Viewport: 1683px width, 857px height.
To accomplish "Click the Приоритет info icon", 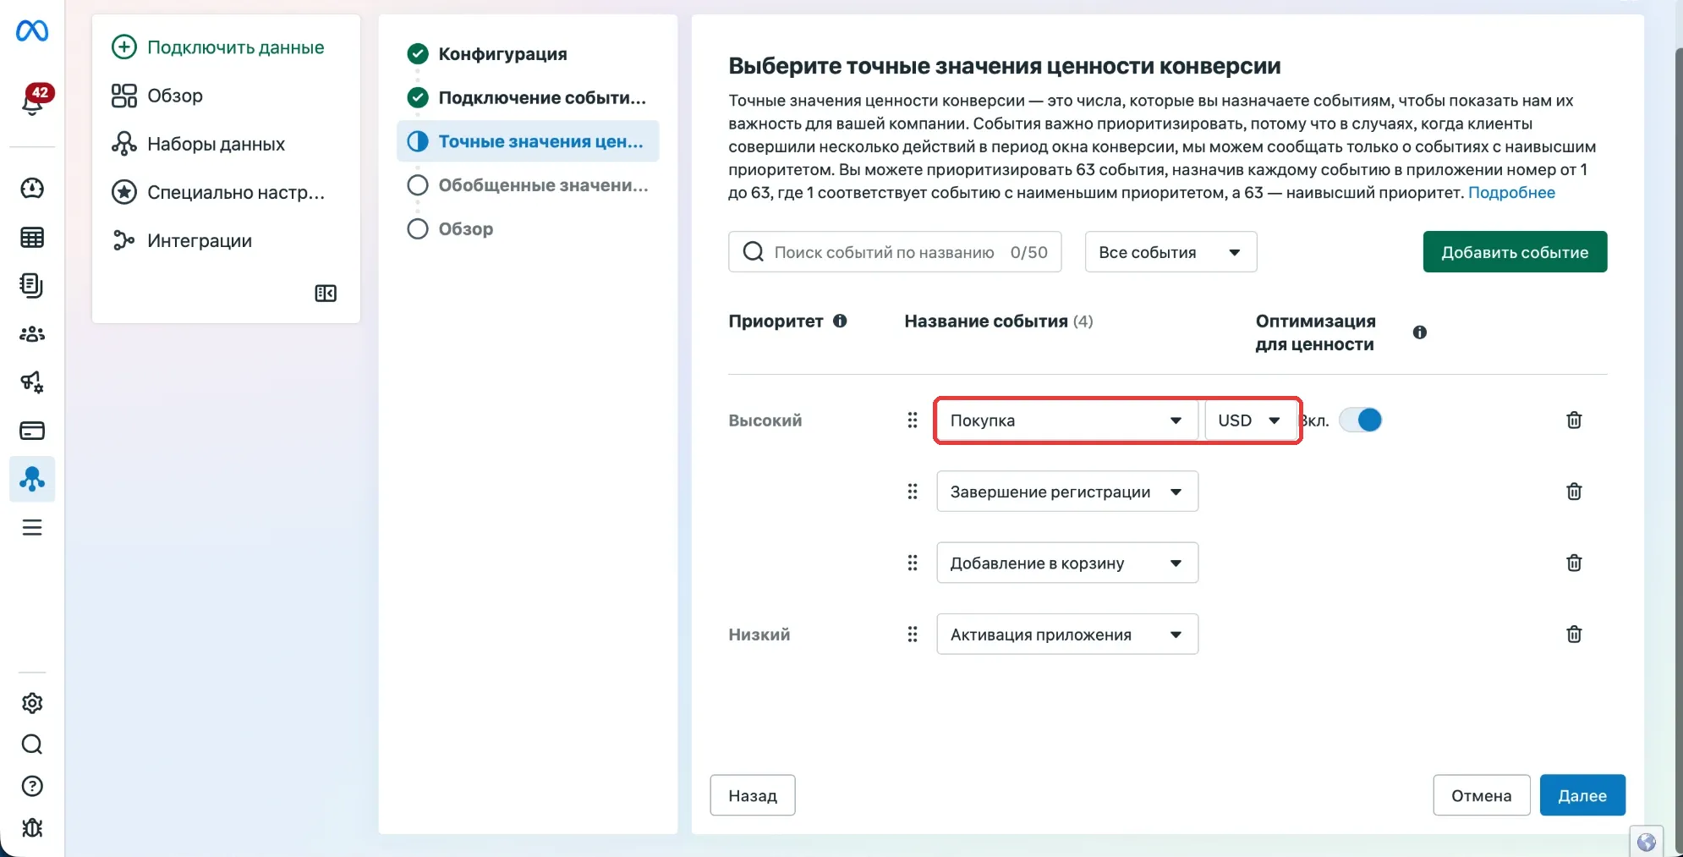I will [x=840, y=321].
